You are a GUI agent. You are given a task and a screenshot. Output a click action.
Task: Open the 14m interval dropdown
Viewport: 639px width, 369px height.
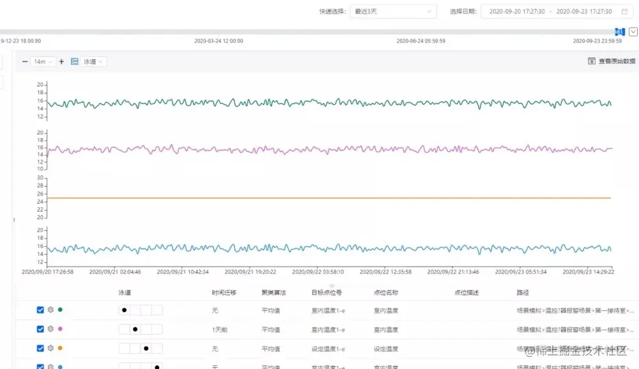point(43,61)
